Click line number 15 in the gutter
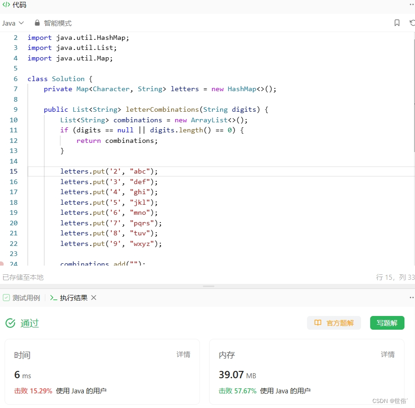Image resolution: width=415 pixels, height=408 pixels. [14, 171]
